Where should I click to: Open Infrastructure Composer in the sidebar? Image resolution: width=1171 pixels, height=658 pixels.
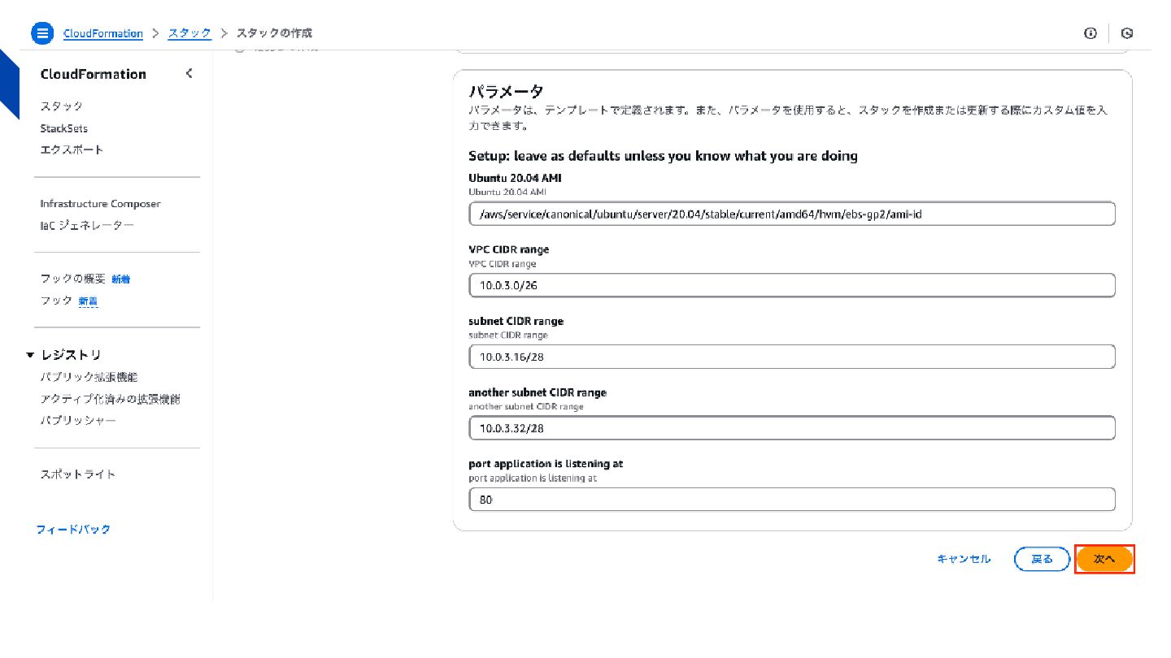click(100, 204)
